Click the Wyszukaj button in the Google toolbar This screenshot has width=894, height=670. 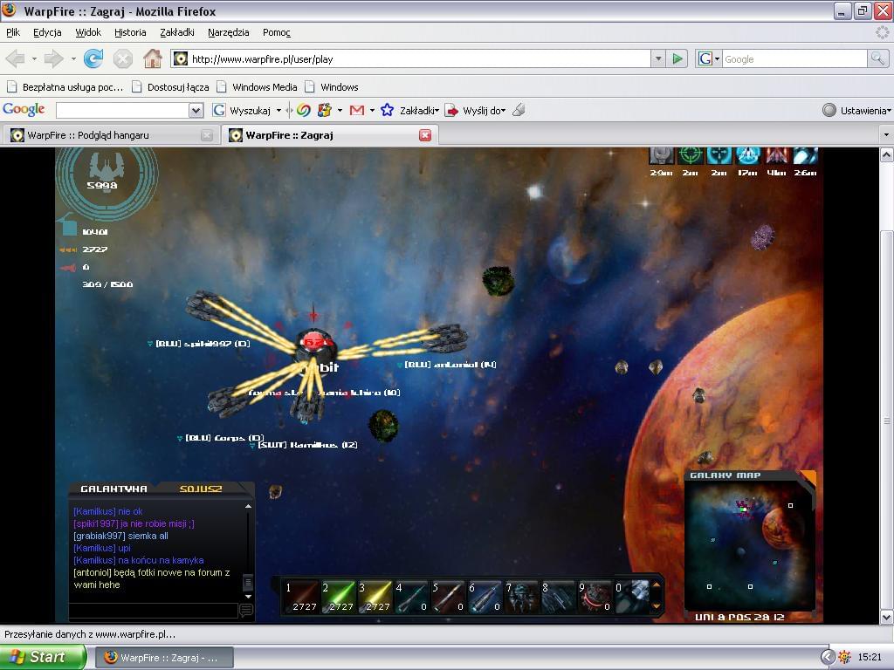[244, 111]
